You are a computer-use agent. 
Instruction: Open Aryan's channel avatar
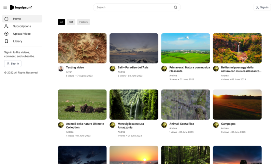click(61, 69)
